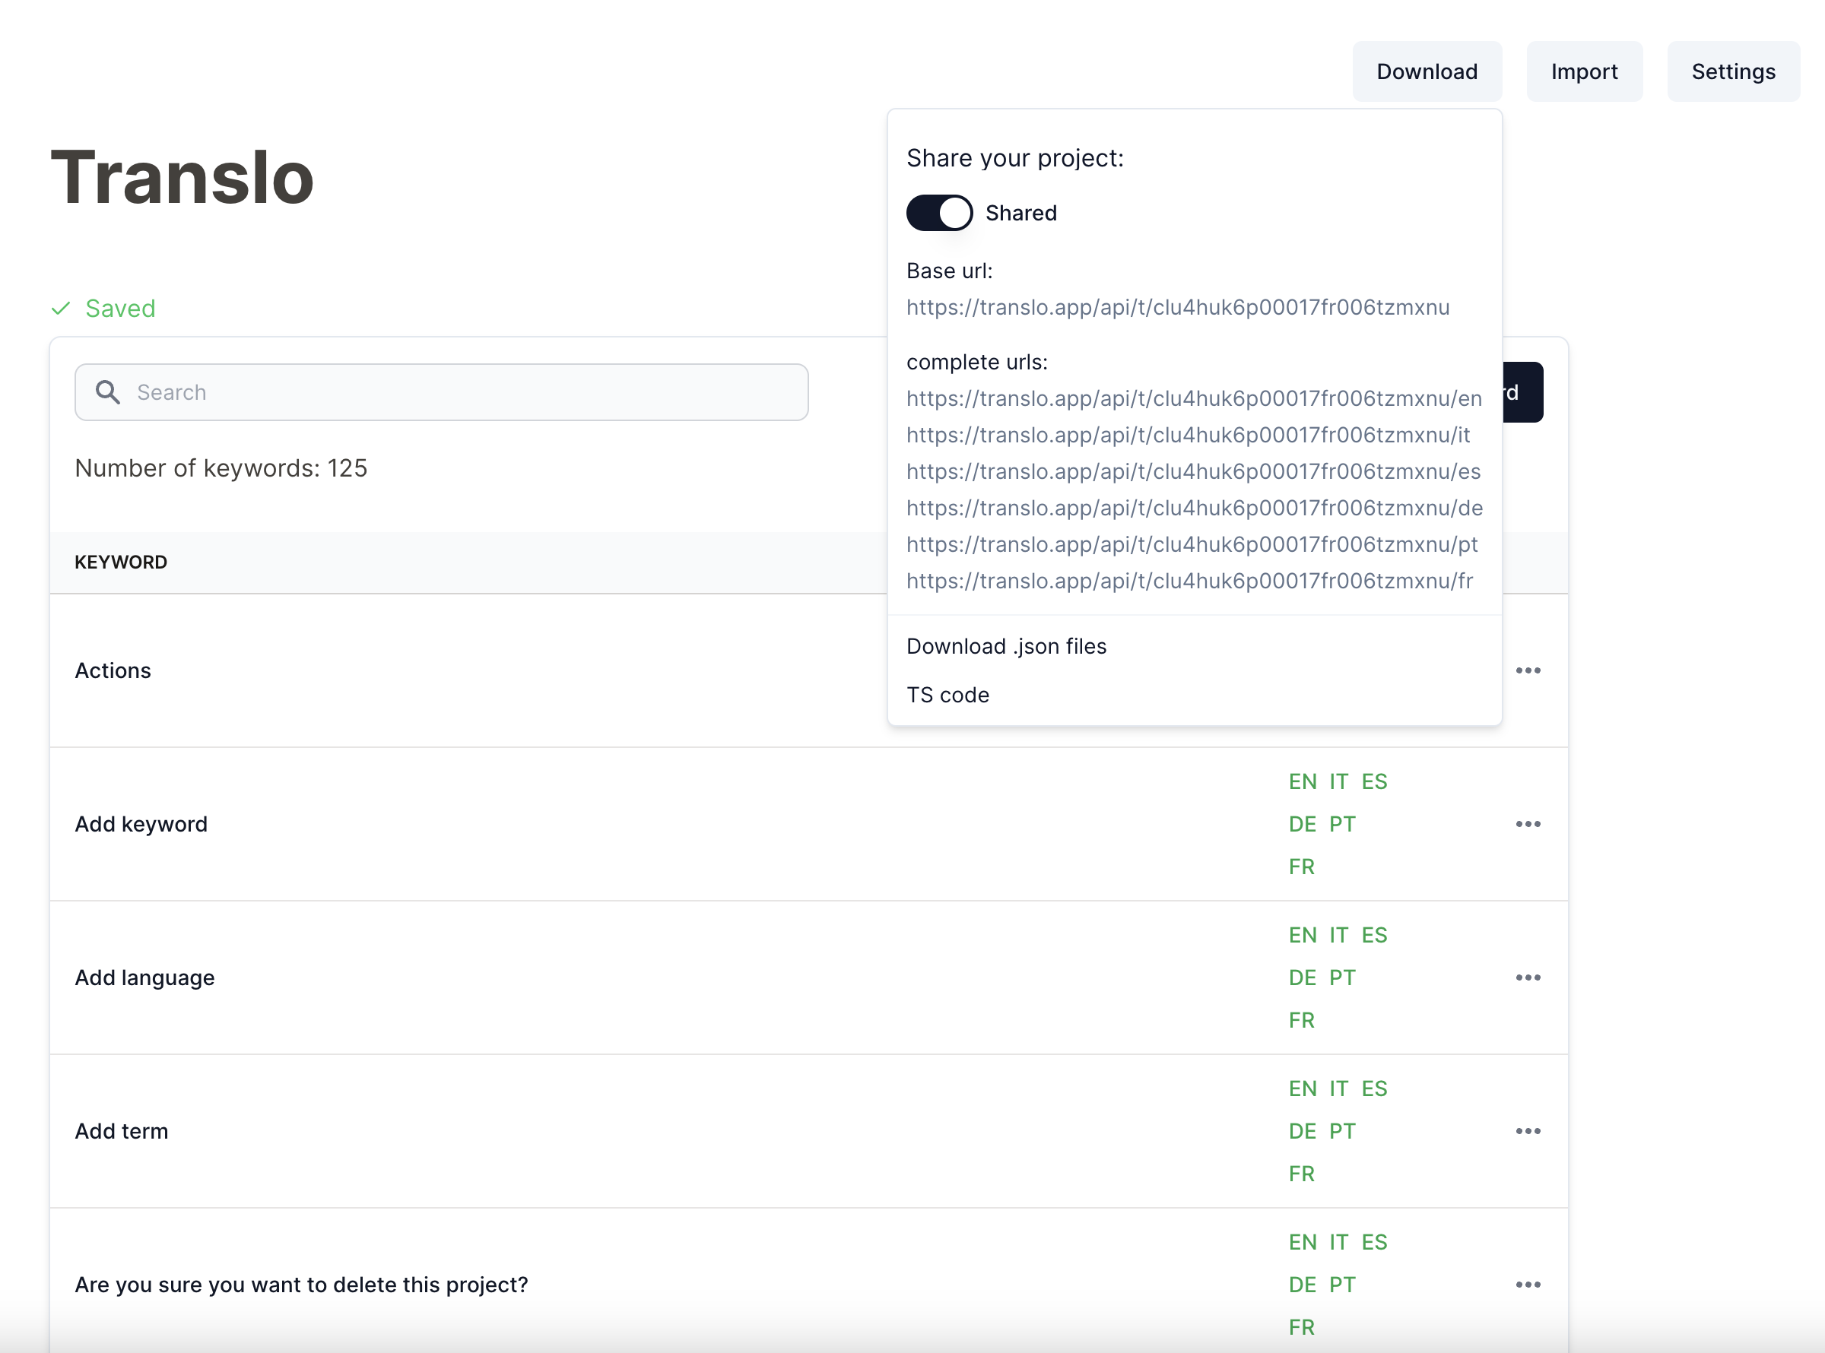Open the complete url ending in /it
This screenshot has height=1353, width=1825.
pyautogui.click(x=1188, y=435)
